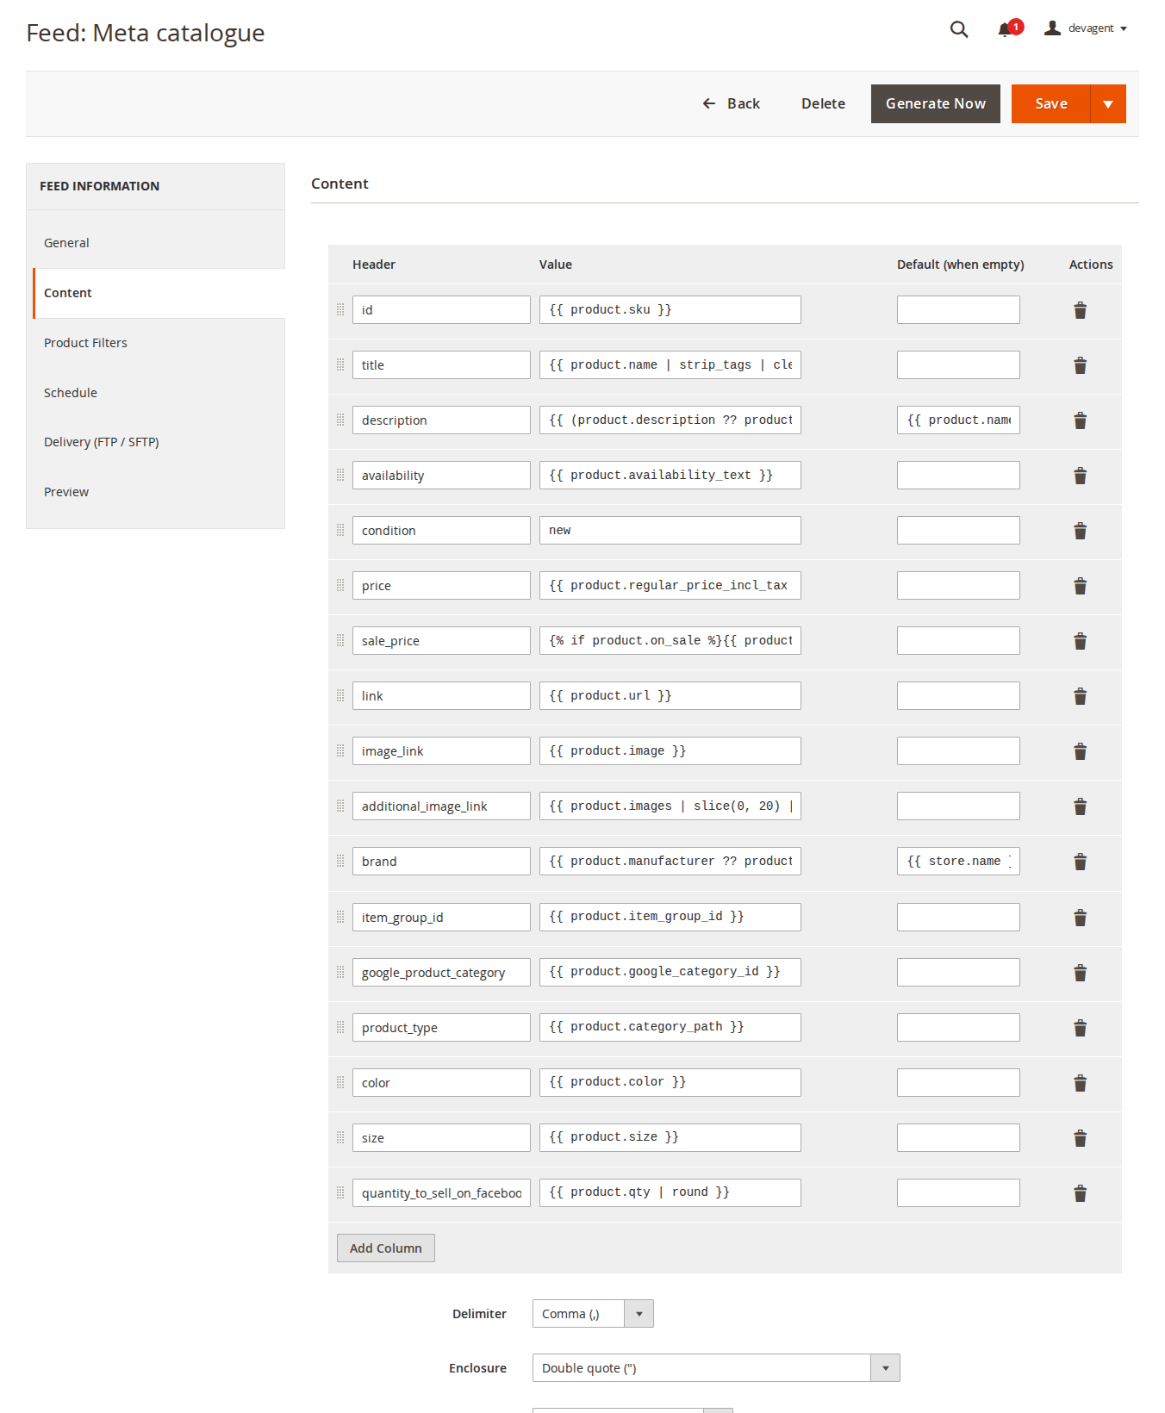
Task: Click the Save button
Action: click(1051, 103)
